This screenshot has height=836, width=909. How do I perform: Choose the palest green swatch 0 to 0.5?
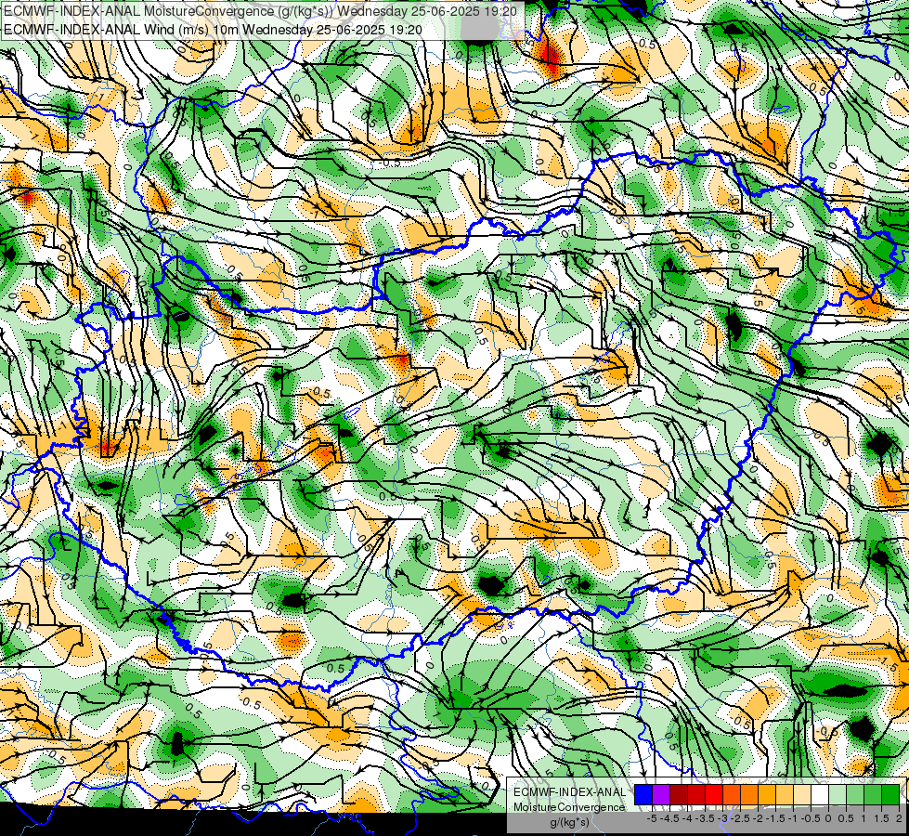click(838, 794)
